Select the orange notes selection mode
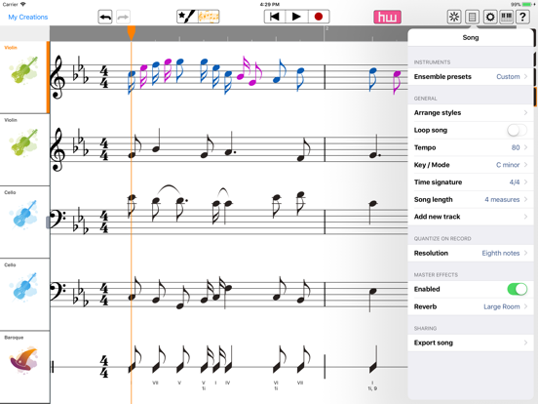 (209, 17)
